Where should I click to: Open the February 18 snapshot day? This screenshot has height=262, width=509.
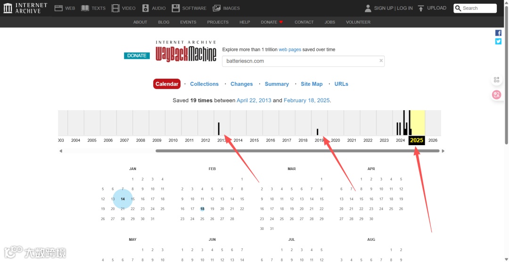(202, 209)
